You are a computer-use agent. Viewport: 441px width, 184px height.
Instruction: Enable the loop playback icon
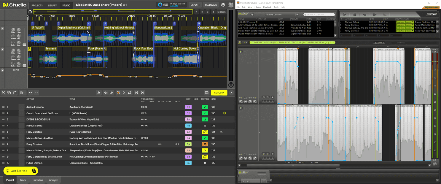point(130,93)
